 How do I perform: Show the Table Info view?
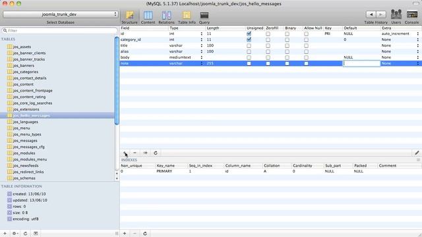[x=187, y=18]
